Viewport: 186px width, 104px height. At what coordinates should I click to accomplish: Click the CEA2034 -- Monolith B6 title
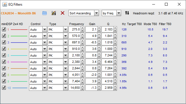coord(18,13)
